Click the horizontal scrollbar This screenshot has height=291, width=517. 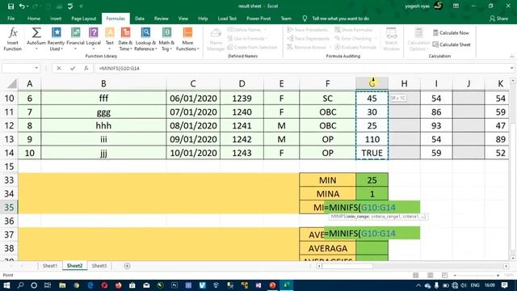(347, 266)
